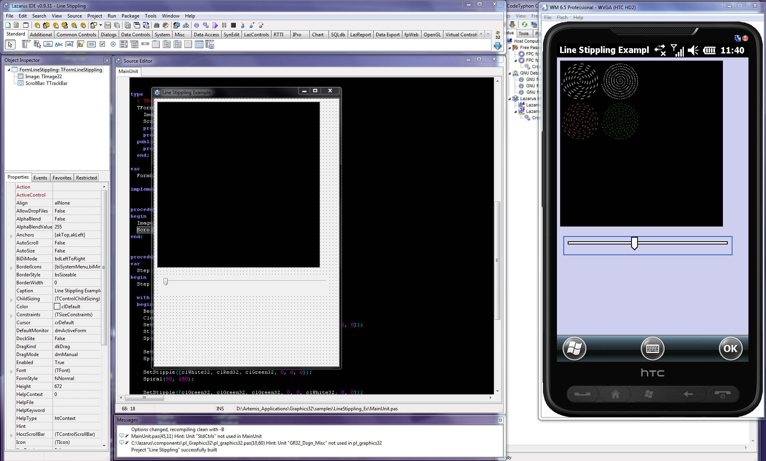Open the Package menu
The width and height of the screenshot is (766, 461).
130,16
